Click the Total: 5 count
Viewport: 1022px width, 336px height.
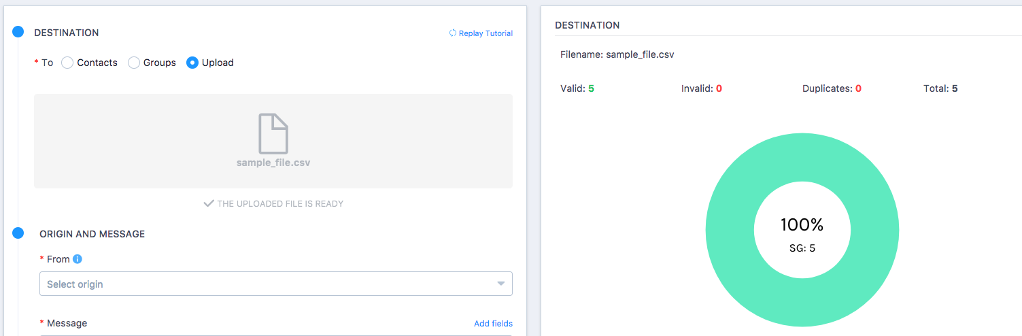click(940, 88)
